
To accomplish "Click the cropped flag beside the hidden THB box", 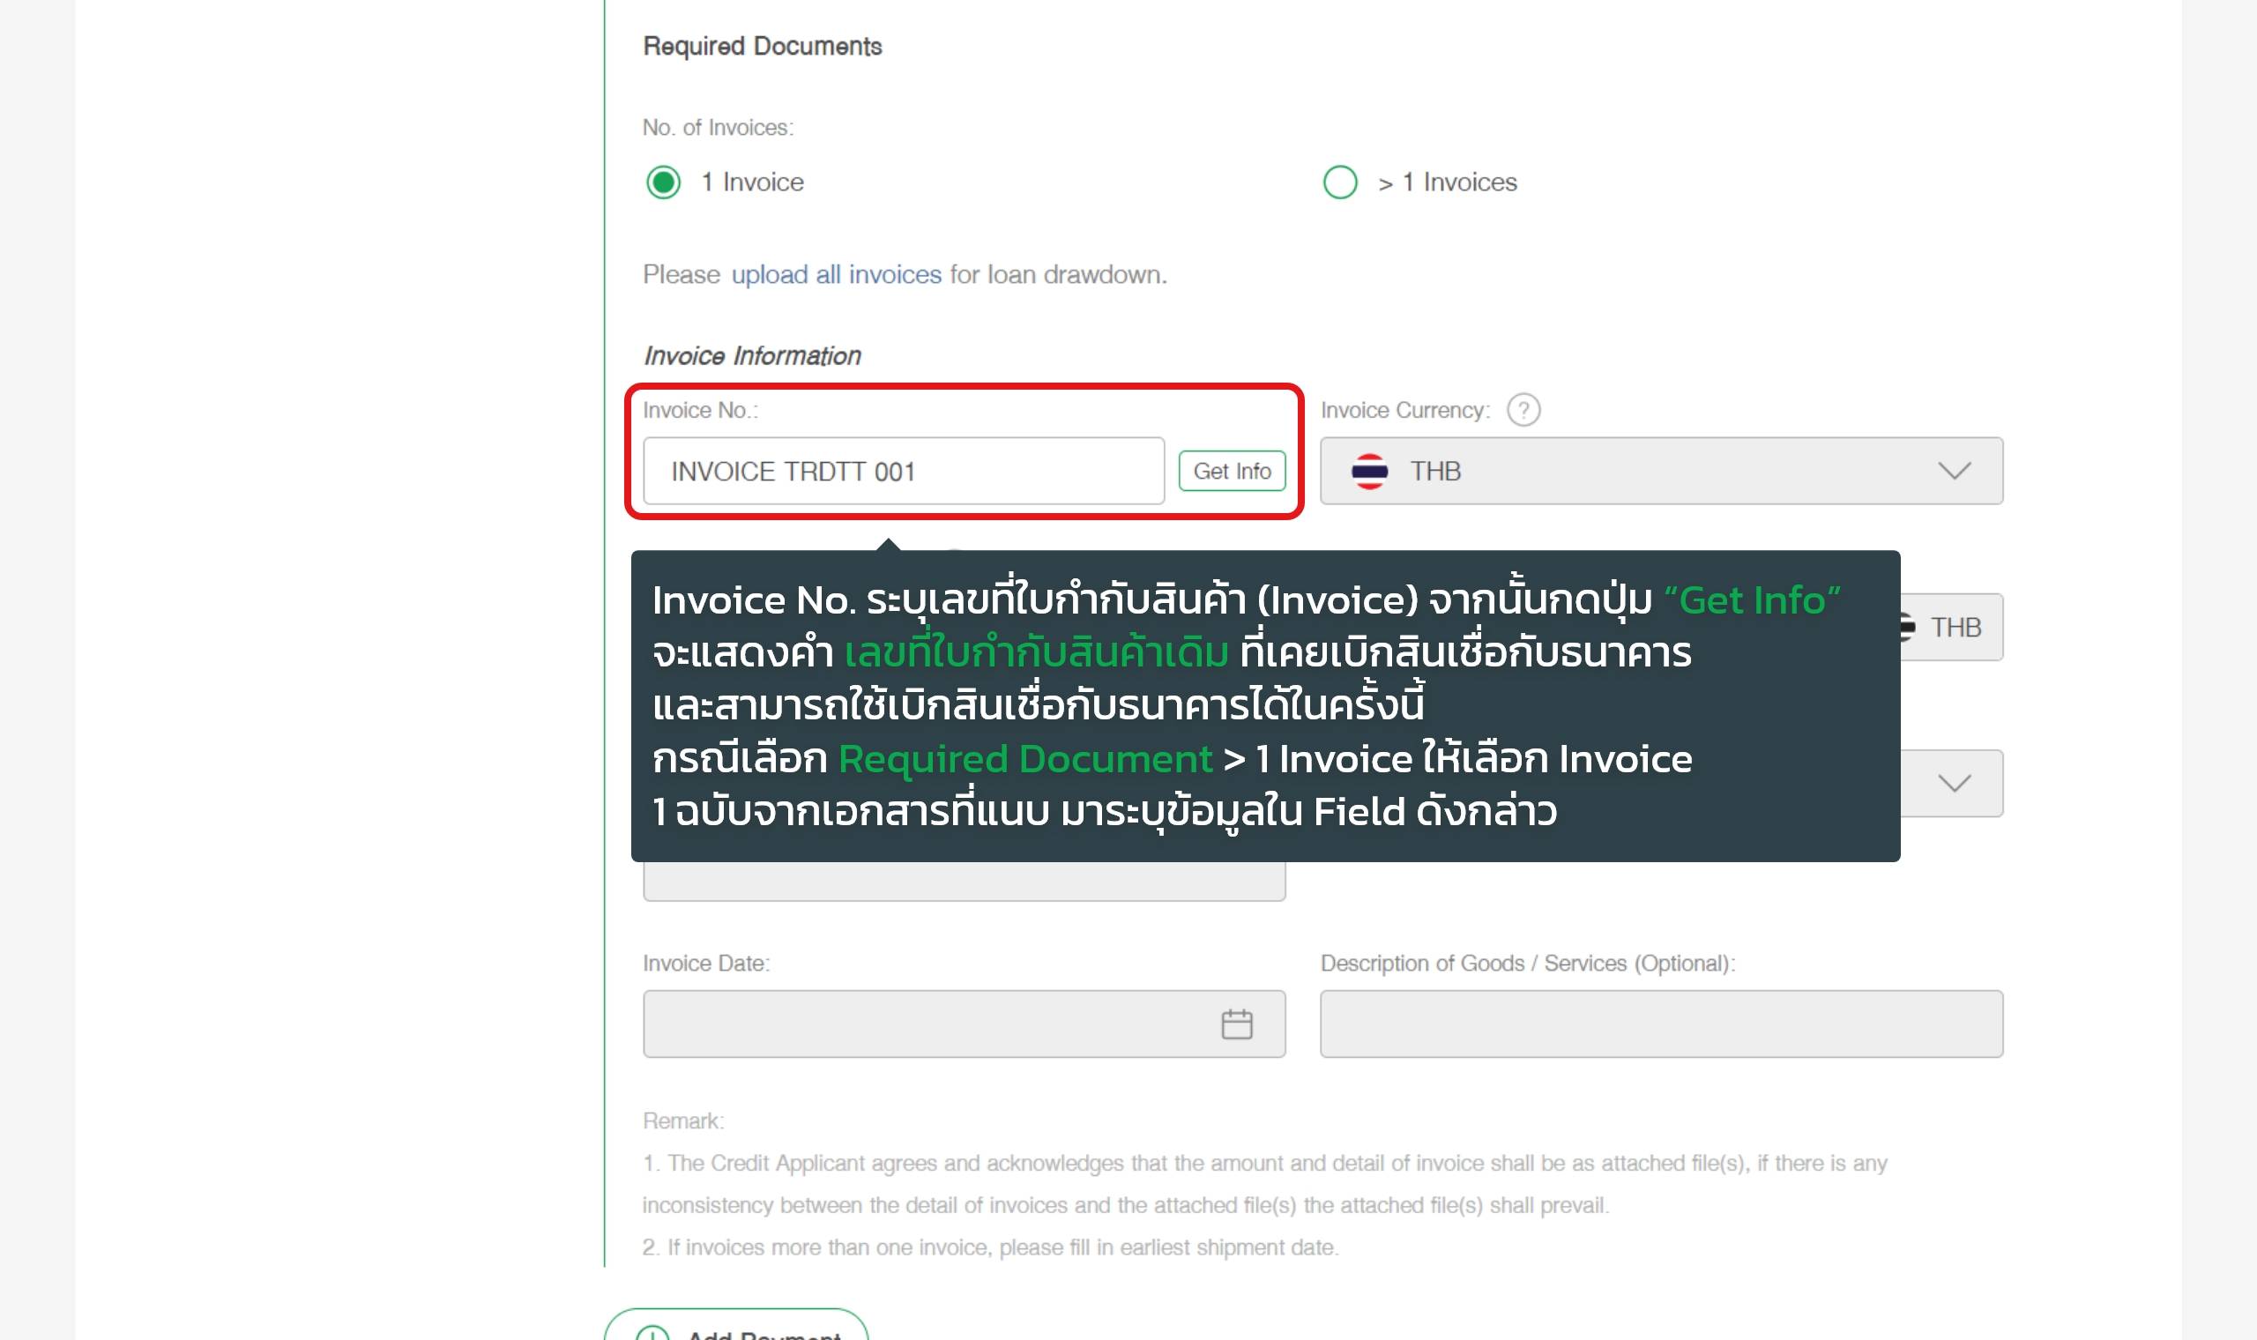I will pos(1907,628).
